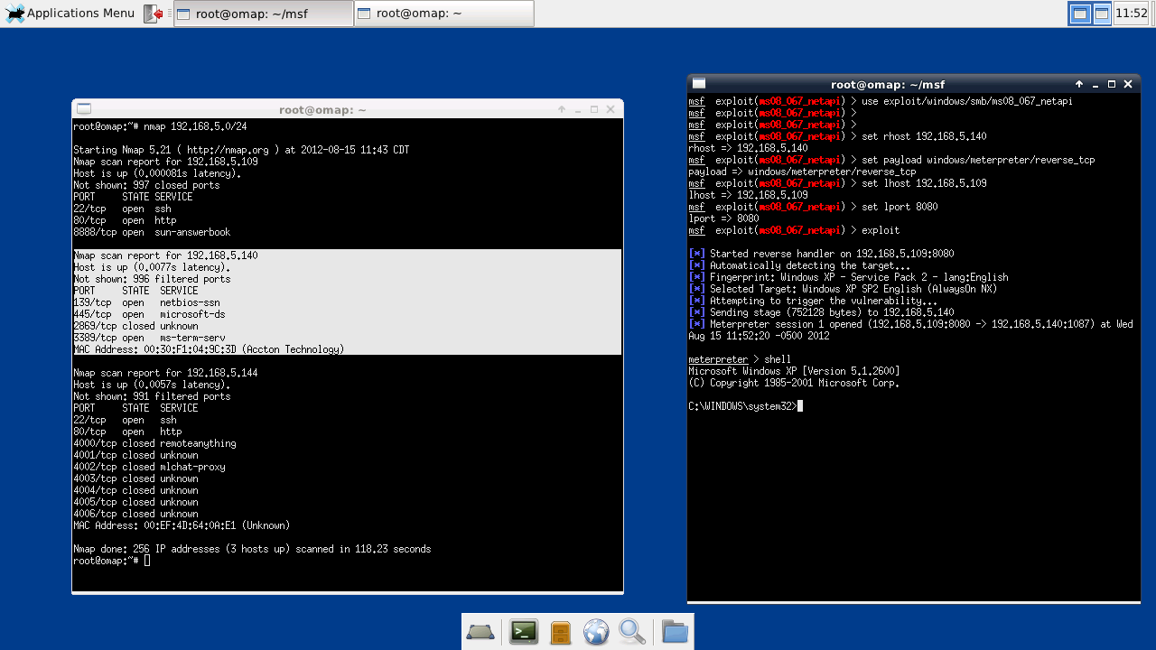Viewport: 1156px width, 650px height.
Task: Minimize the root@omap: ~ terminal window
Action: (578, 109)
